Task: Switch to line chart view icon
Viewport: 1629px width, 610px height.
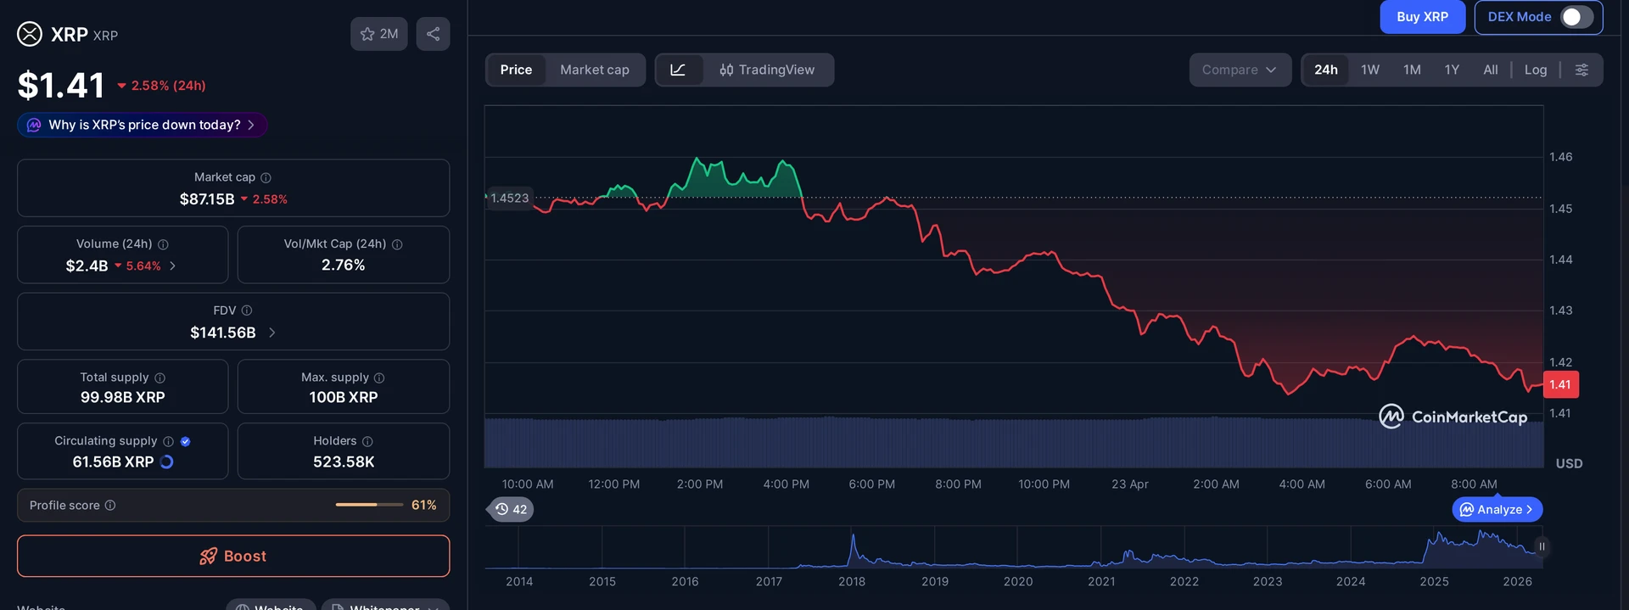Action: pyautogui.click(x=678, y=70)
